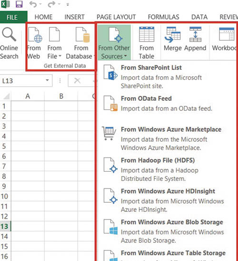Open the Undo history dropdown arrow
Image resolution: width=238 pixels, height=261 pixels.
(40, 4)
